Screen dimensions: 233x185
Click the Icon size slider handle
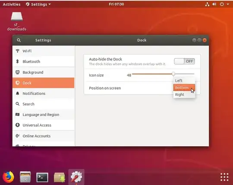click(173, 74)
